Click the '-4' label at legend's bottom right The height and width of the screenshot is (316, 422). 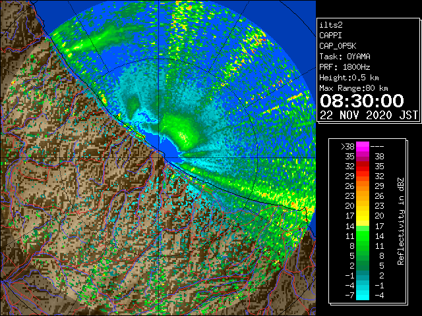(379, 296)
